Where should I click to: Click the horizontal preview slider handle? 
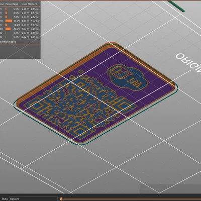(x=61, y=199)
